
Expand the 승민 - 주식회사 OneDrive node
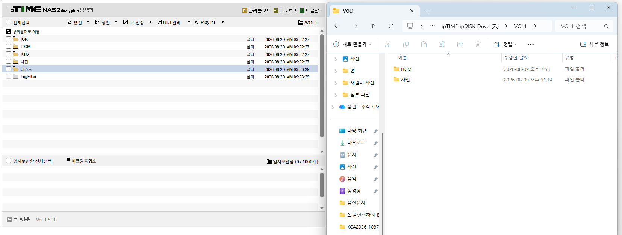point(333,107)
